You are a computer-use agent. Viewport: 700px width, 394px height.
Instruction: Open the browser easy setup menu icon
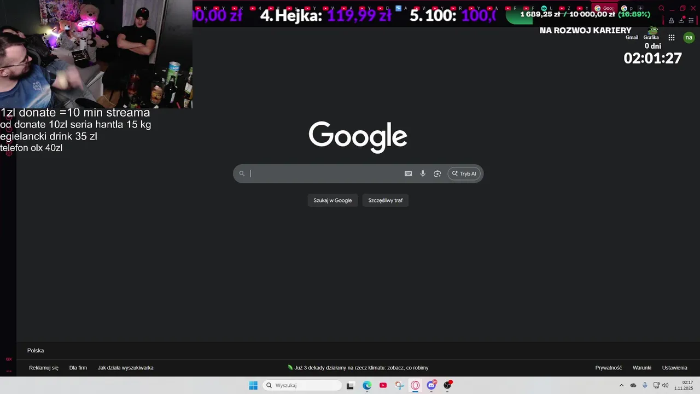[x=691, y=20]
